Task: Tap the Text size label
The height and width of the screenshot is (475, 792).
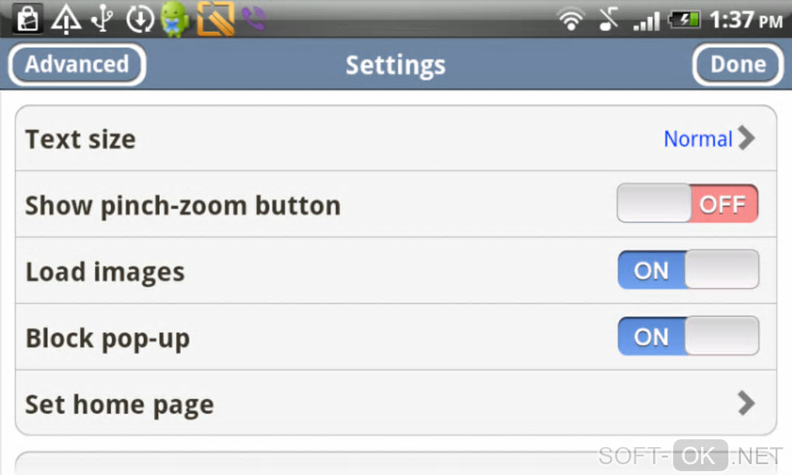Action: click(x=81, y=140)
